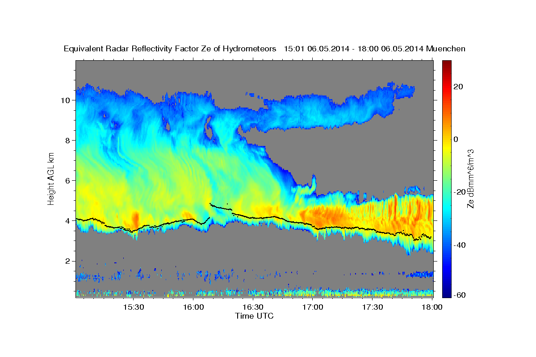Click the '18:00' time axis label
This screenshot has height=357, width=536.
tap(433, 307)
